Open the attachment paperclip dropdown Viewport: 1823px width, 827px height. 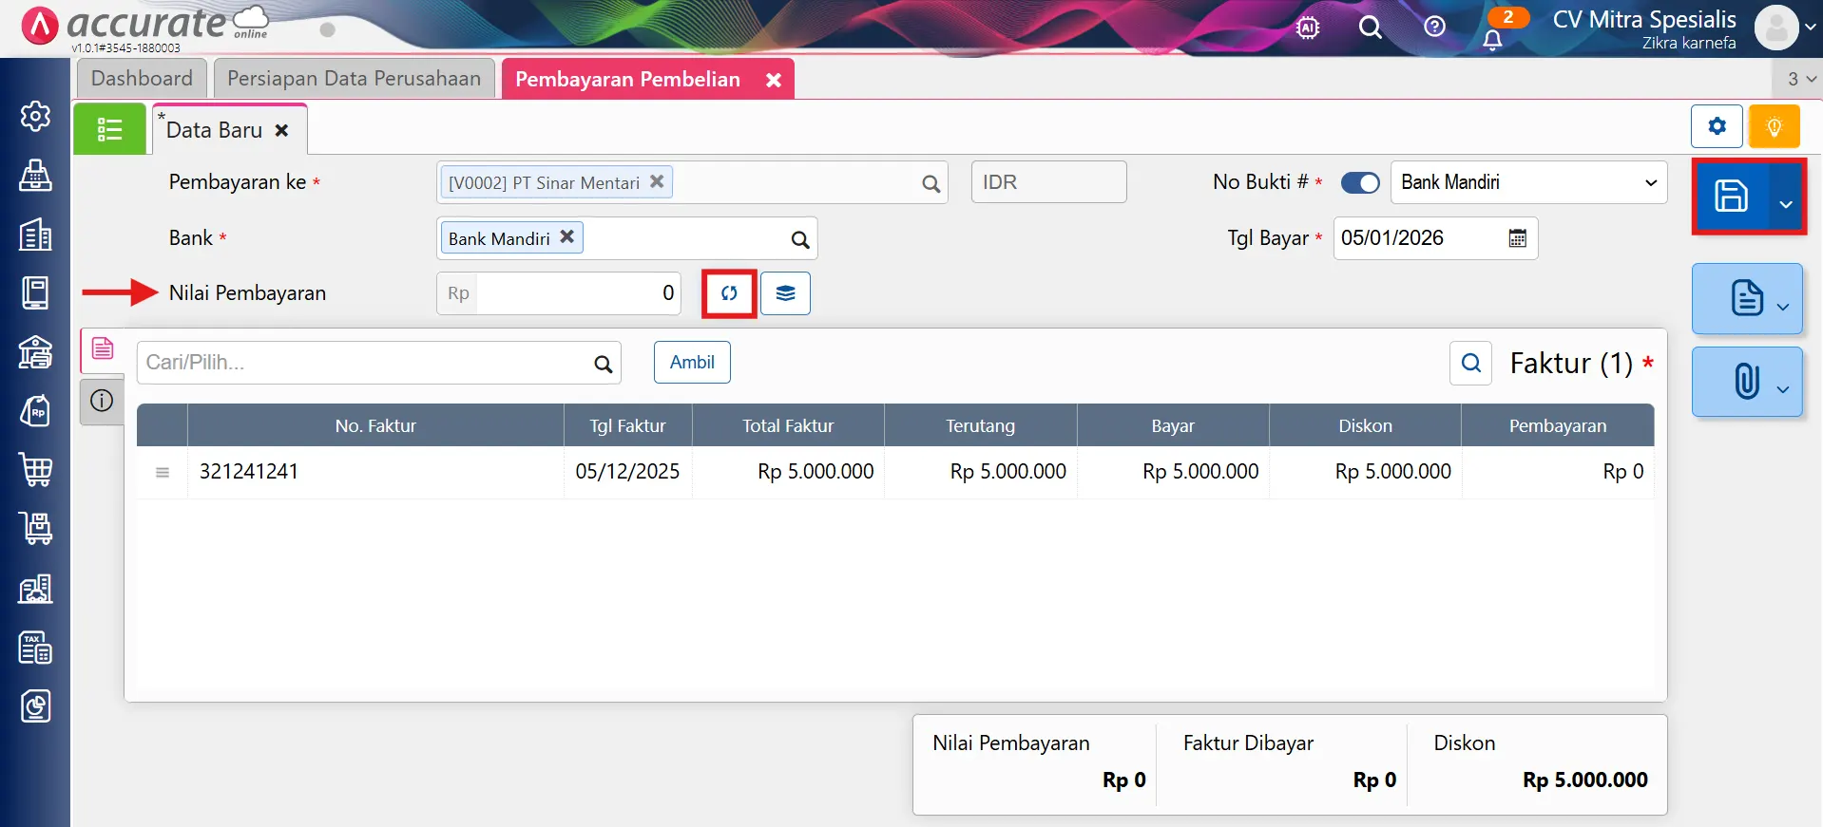1747,382
